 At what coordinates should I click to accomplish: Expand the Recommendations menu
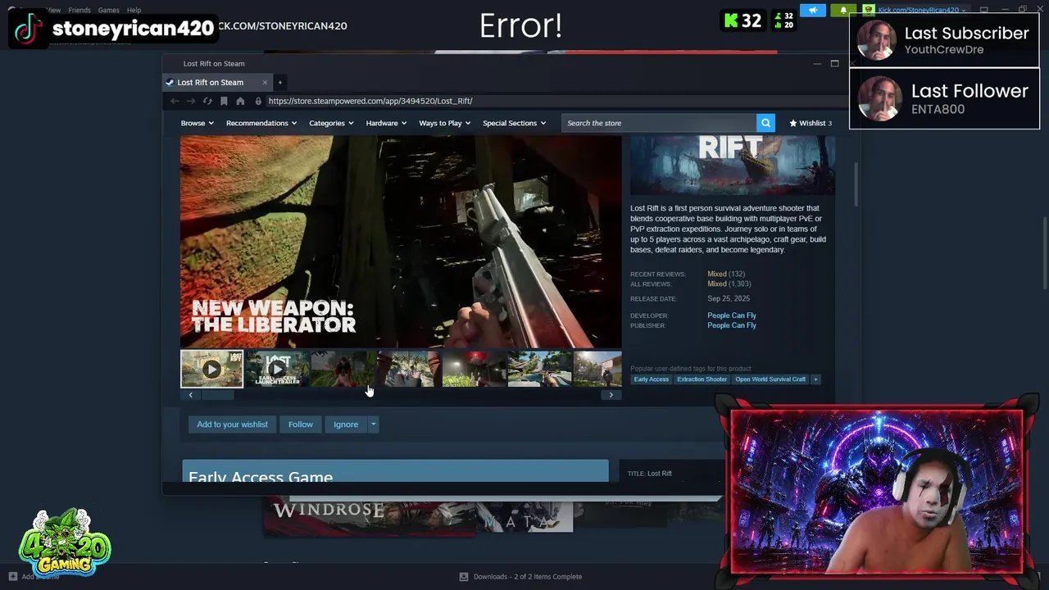261,123
